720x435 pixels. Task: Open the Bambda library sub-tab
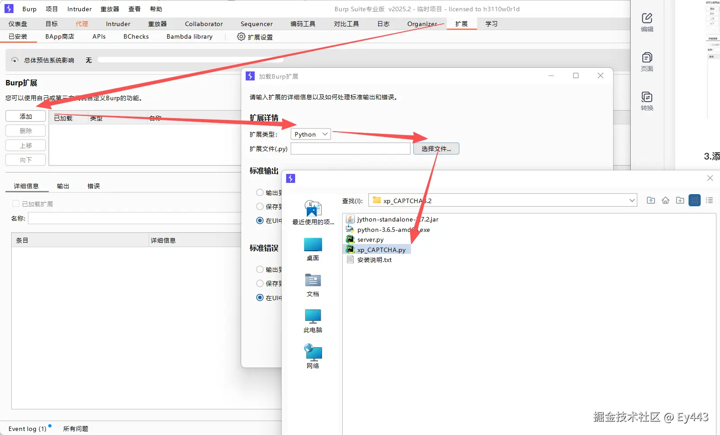[190, 36]
